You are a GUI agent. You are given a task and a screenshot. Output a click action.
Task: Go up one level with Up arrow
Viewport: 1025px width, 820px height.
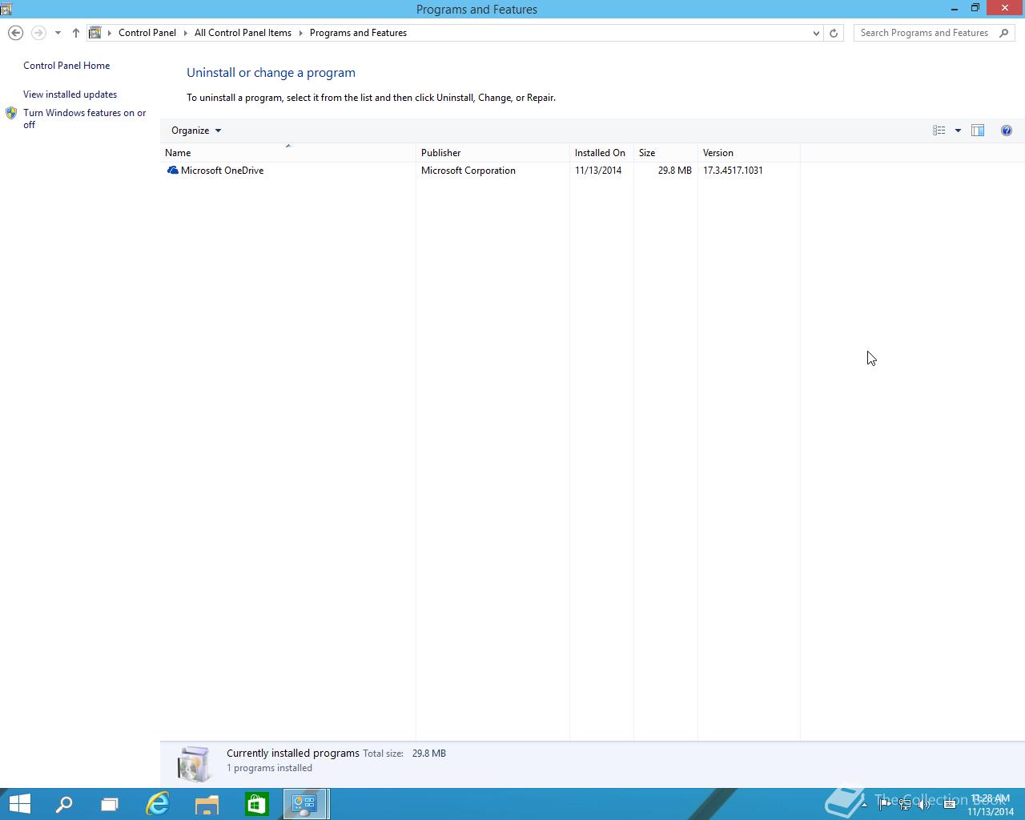tap(75, 33)
